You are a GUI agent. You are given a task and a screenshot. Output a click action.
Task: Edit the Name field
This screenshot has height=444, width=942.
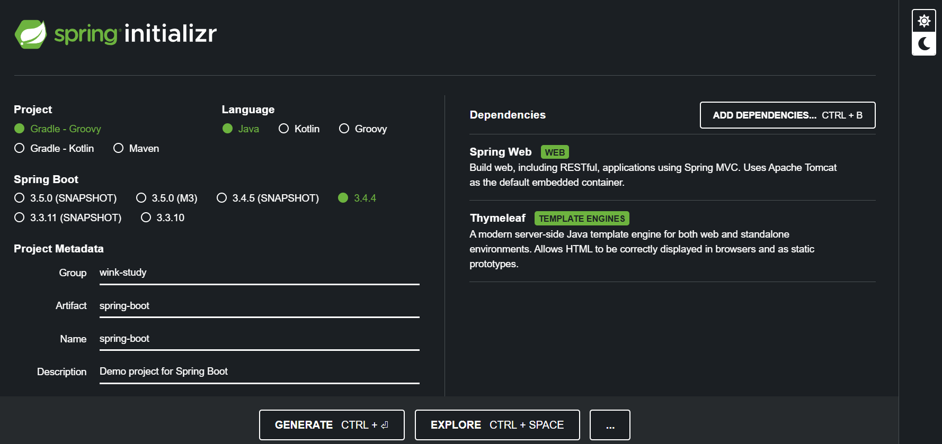coord(260,339)
